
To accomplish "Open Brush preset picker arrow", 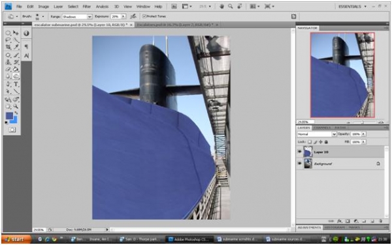I will pos(43,17).
